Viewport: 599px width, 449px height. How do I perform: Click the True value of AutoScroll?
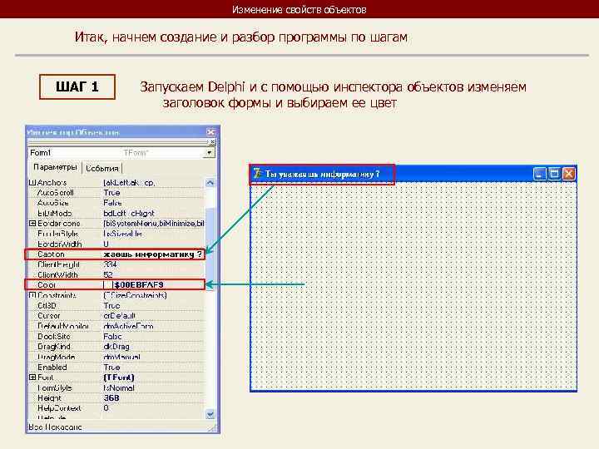(x=111, y=193)
